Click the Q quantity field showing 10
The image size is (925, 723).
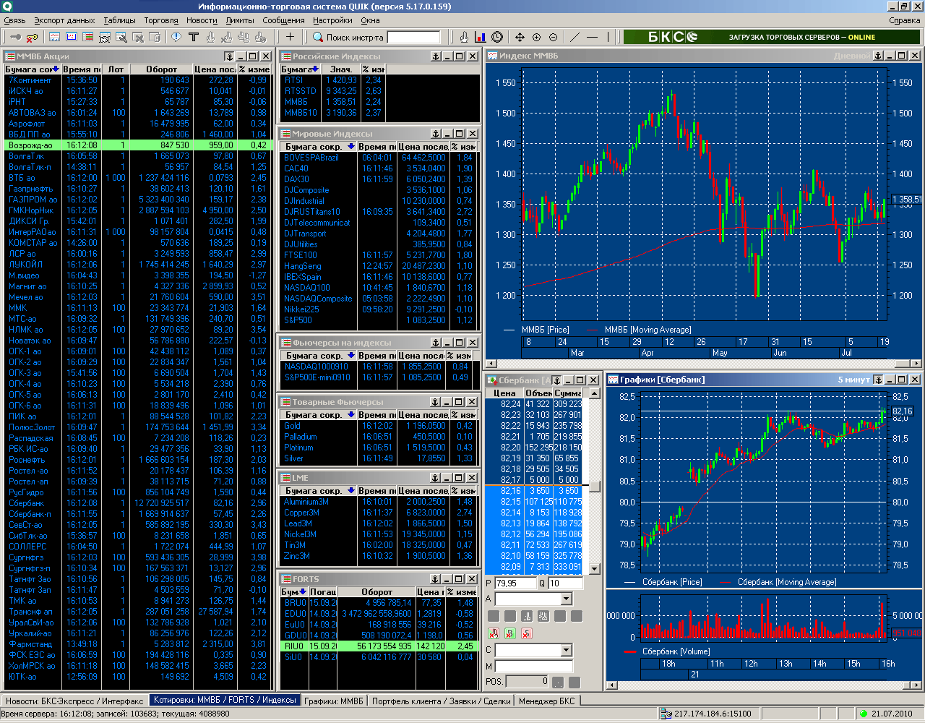(564, 583)
